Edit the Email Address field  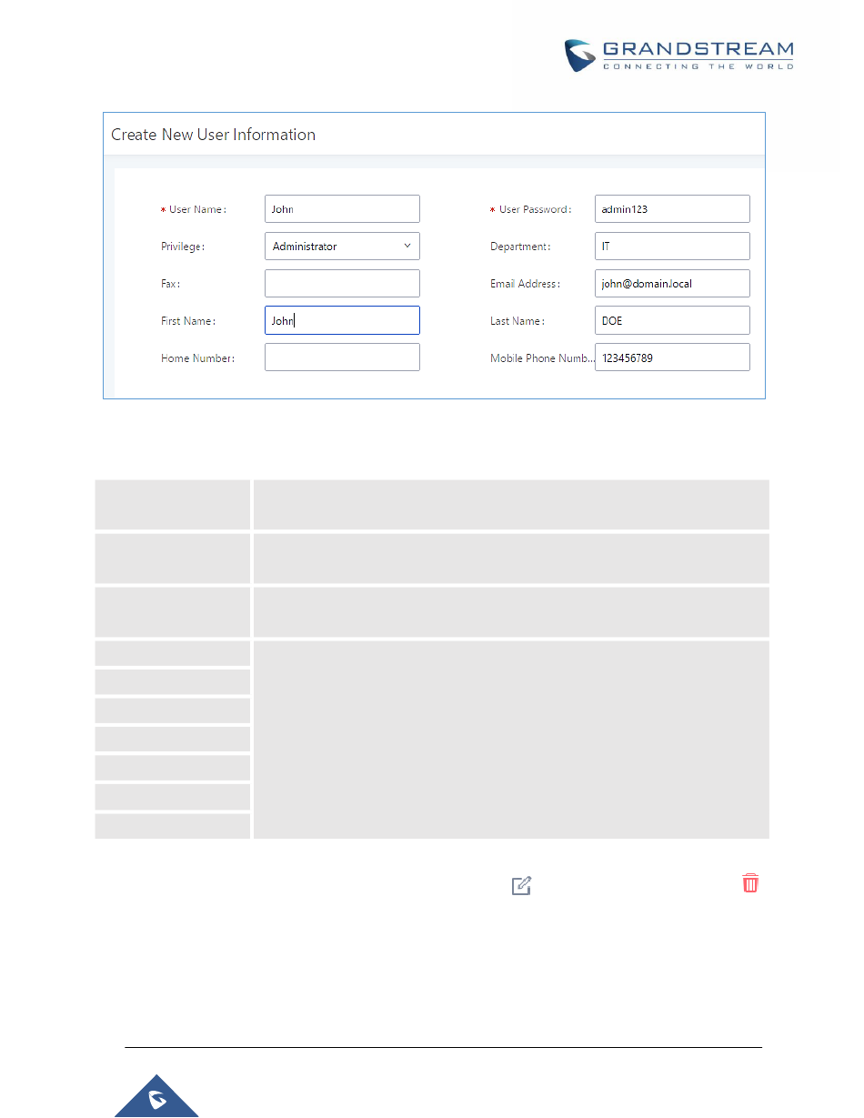pyautogui.click(x=672, y=284)
